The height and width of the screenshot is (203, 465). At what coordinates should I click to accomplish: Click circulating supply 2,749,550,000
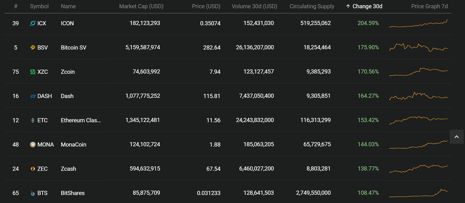pyautogui.click(x=313, y=193)
